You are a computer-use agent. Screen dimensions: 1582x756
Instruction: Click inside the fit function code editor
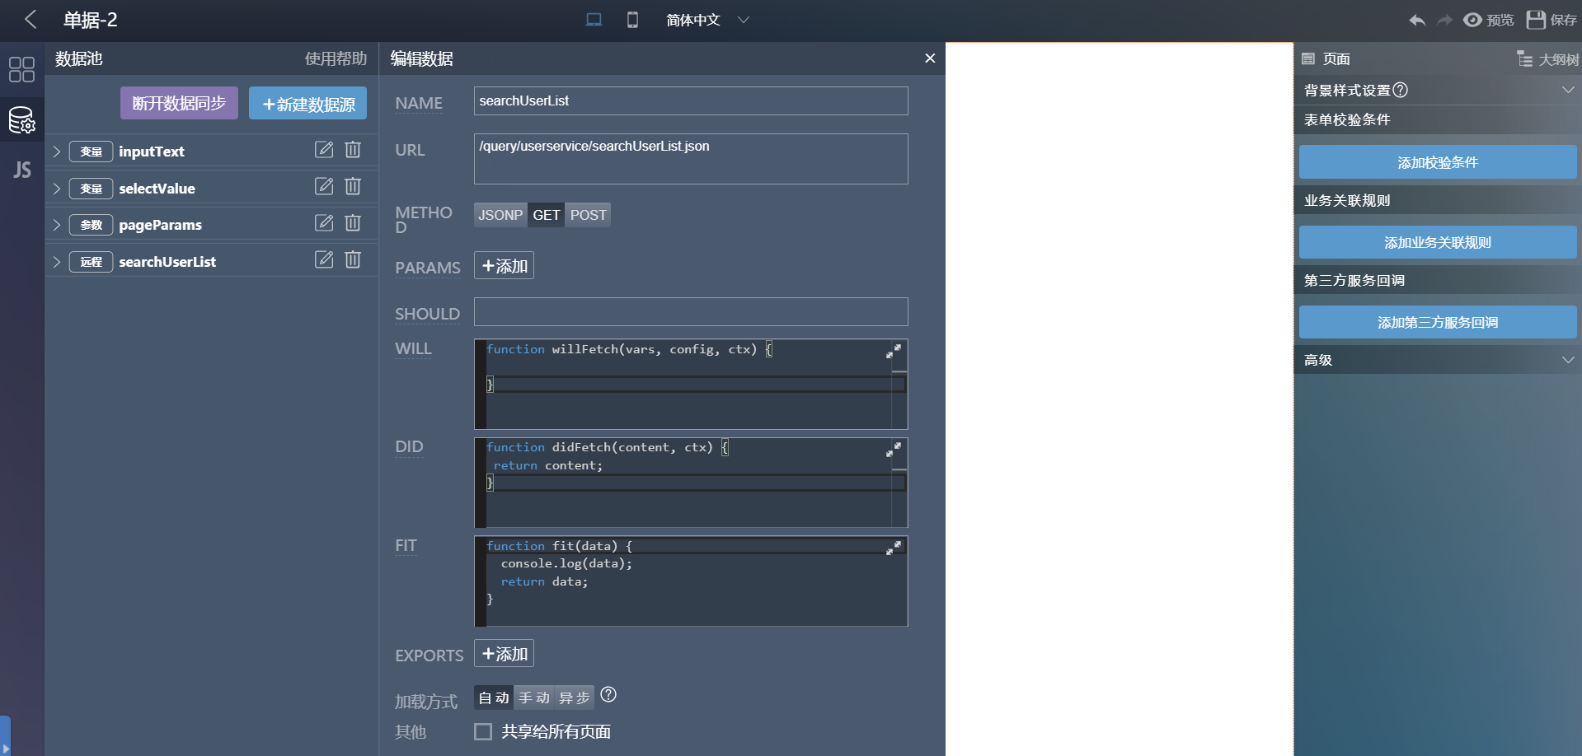[x=691, y=581]
